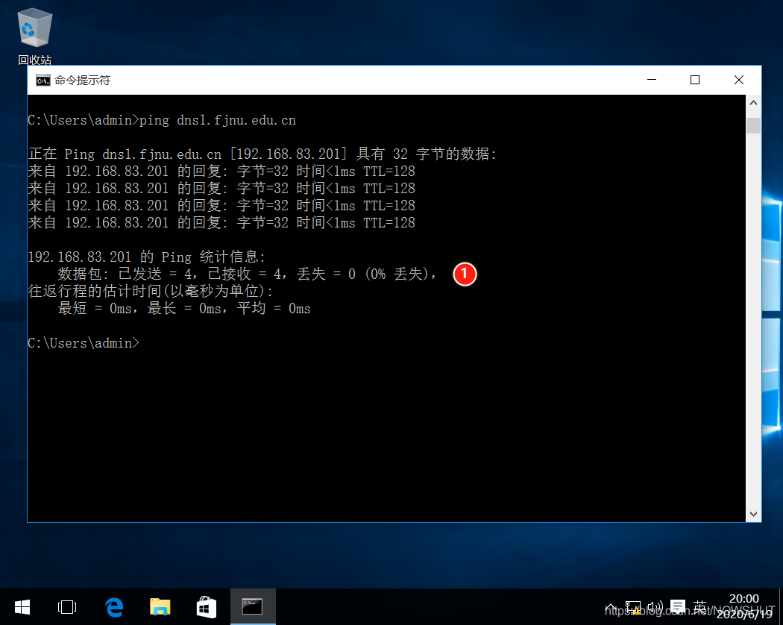Toggle the input method language indicator
Screen dimensions: 783x625
(x=699, y=607)
